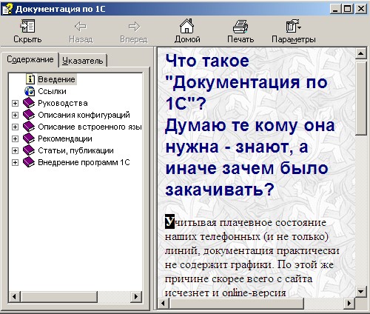This screenshot has height=314, width=370.
Task: Expand the Руководства tree node
Action: [x=15, y=103]
